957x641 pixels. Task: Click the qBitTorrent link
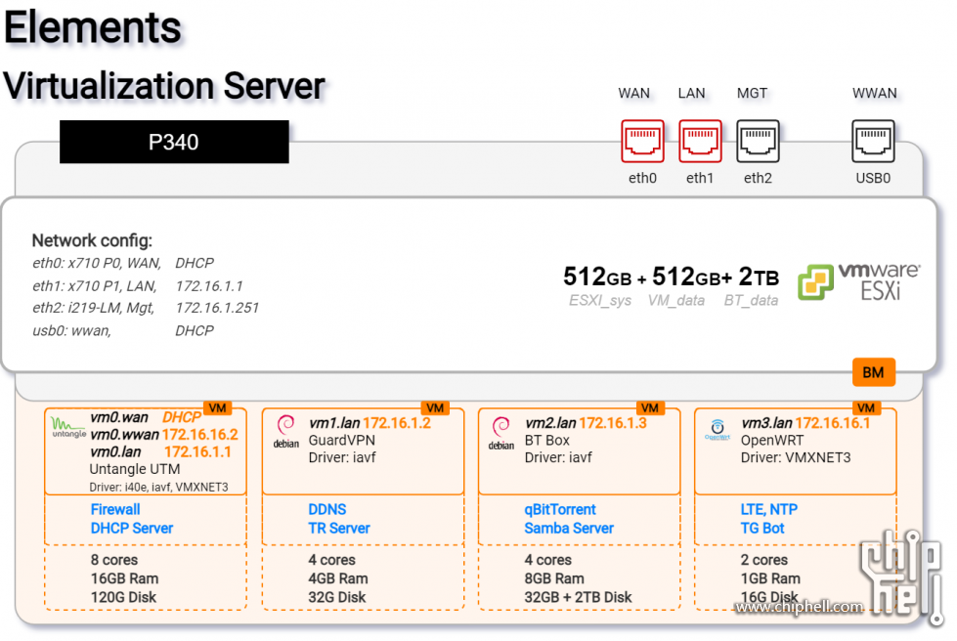(560, 509)
